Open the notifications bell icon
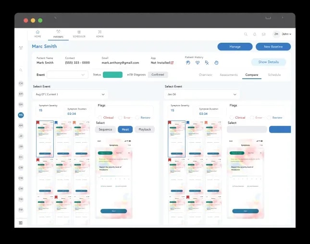This screenshot has width=310, height=244. (x=255, y=34)
